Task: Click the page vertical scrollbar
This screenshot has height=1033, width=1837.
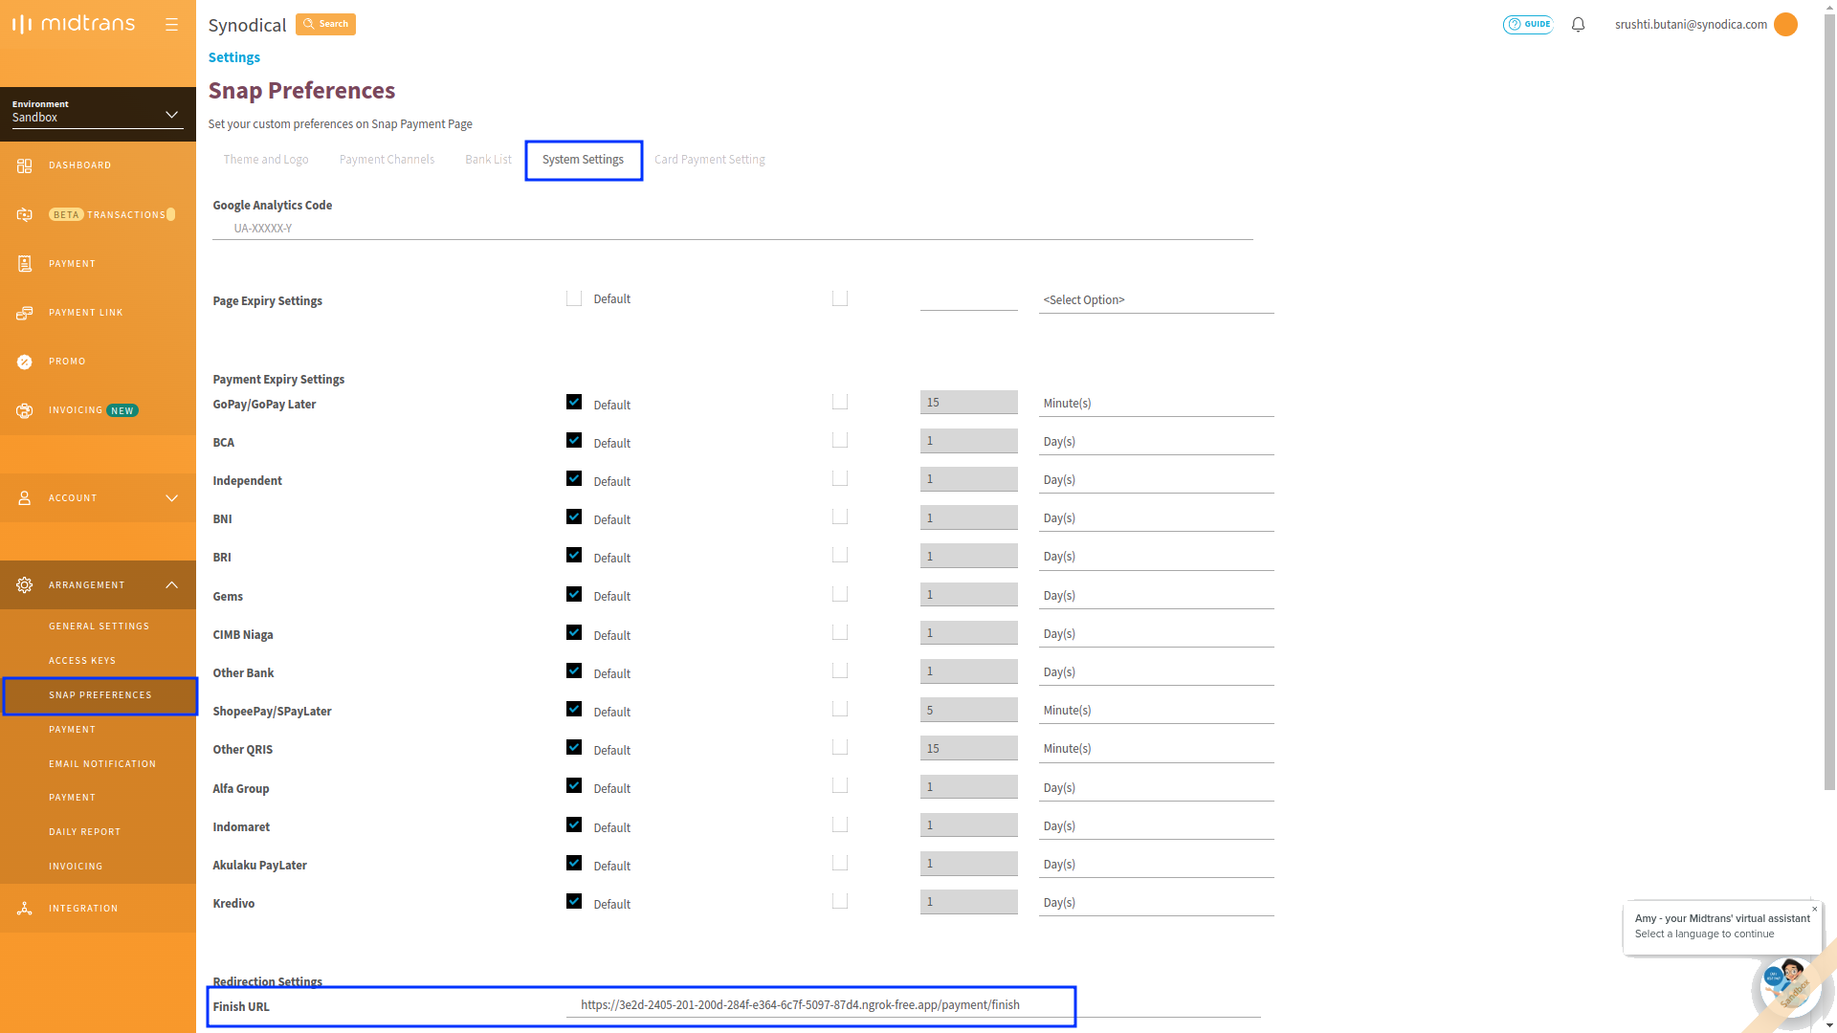Action: click(x=1829, y=402)
